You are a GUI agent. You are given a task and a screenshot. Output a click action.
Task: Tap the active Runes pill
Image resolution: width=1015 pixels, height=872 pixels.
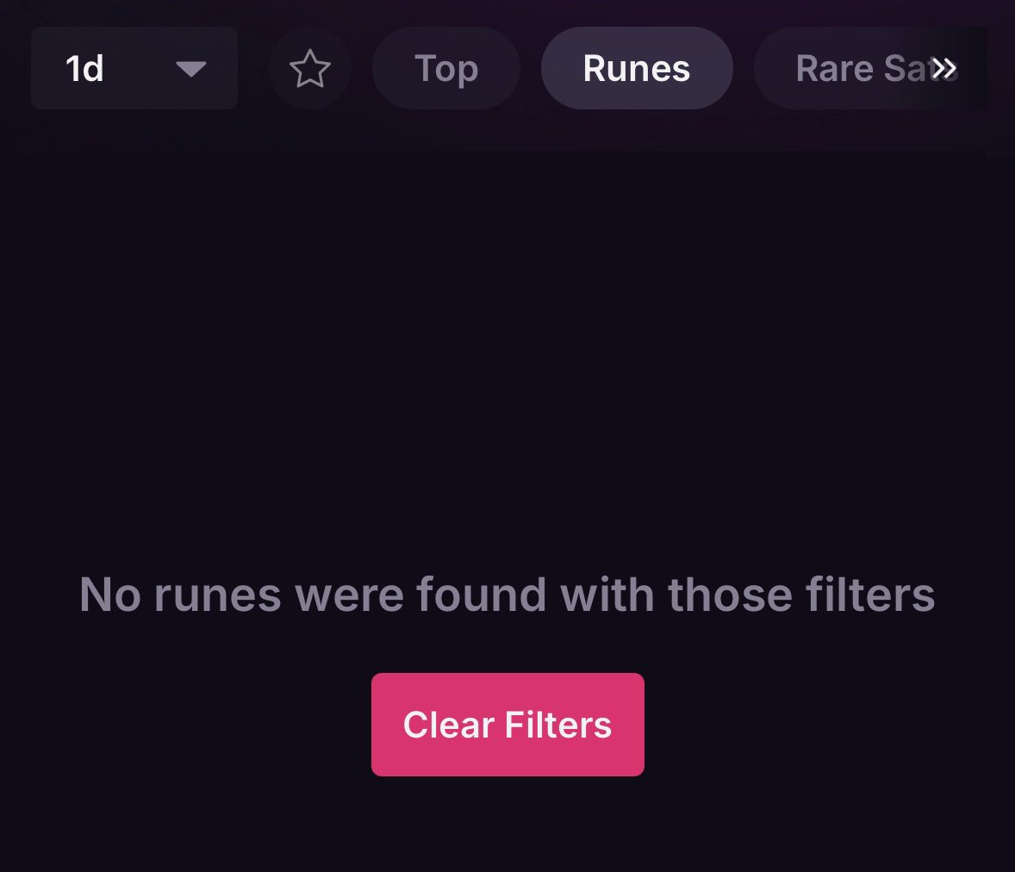tap(637, 69)
